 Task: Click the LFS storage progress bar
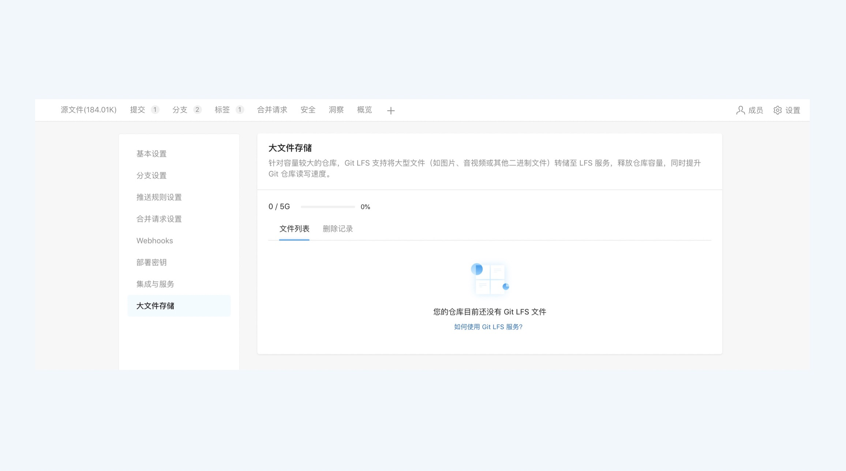(328, 206)
